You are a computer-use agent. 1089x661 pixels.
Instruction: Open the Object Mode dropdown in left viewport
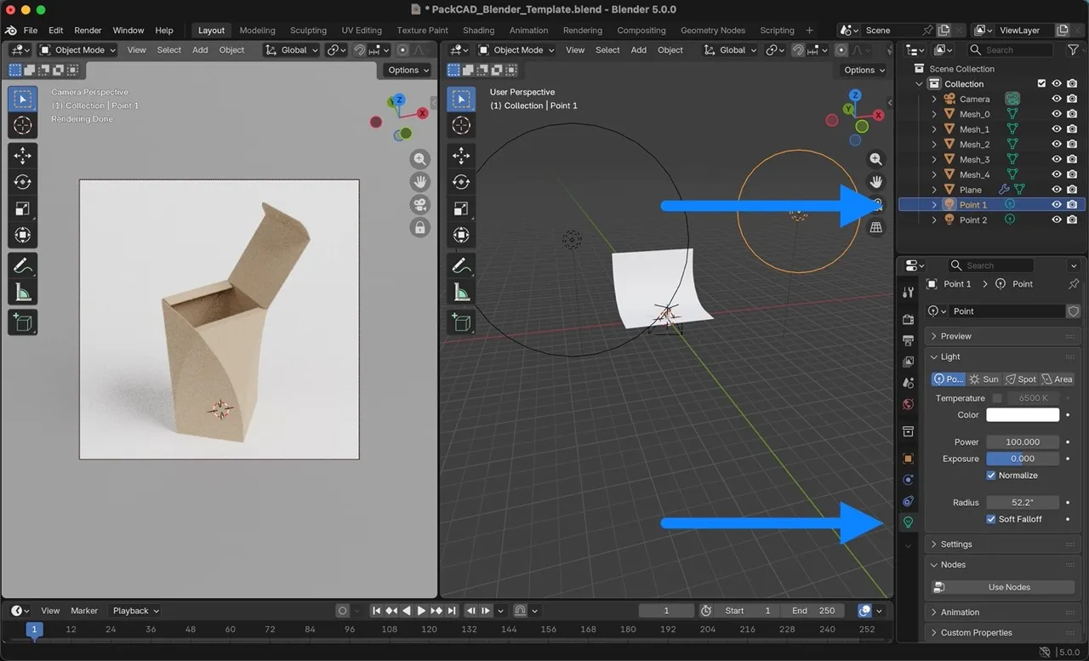(78, 50)
